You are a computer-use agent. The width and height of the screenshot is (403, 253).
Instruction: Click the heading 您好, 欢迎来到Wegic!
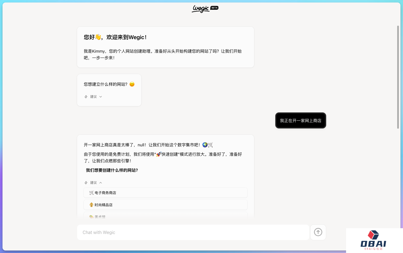coord(115,37)
